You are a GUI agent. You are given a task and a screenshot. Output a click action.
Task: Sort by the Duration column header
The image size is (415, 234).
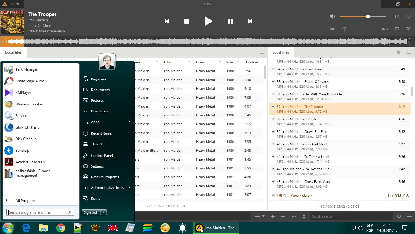point(251,62)
